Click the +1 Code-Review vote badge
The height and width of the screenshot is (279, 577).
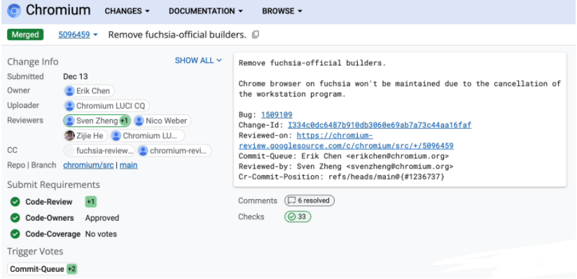click(x=91, y=202)
